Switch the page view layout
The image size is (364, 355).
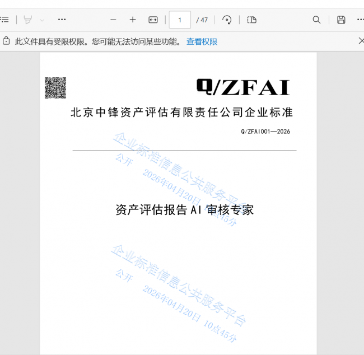coord(252,20)
